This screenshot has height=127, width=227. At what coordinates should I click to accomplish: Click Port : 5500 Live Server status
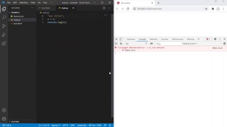click(x=95, y=125)
